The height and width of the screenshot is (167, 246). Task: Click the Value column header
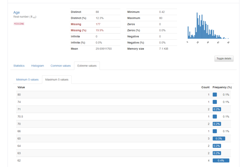[21, 87]
